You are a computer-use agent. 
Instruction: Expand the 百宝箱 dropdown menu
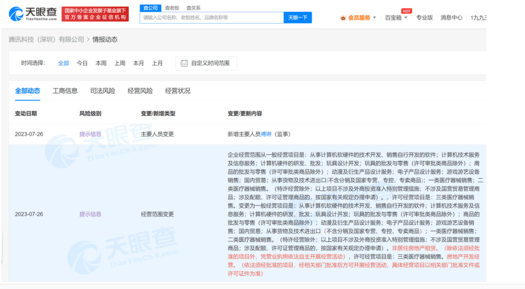396,18
